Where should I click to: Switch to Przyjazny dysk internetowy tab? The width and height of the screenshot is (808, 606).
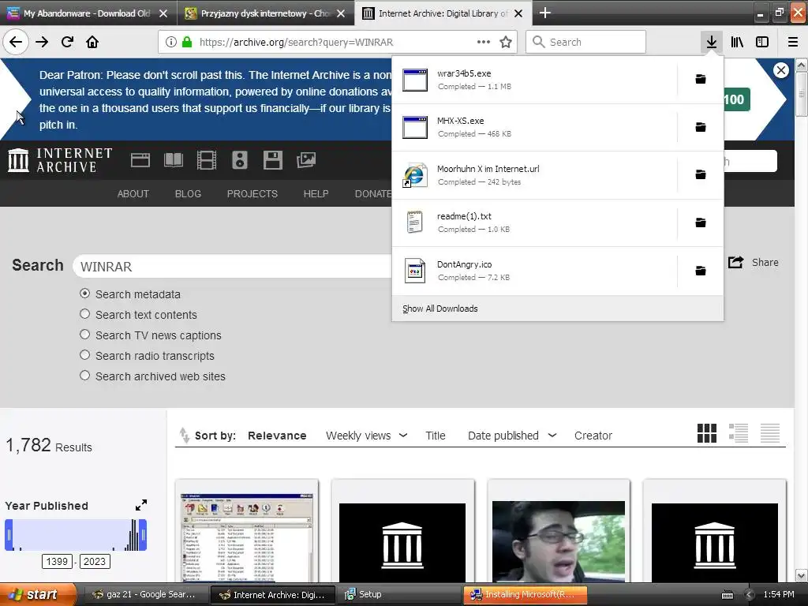[x=265, y=13]
